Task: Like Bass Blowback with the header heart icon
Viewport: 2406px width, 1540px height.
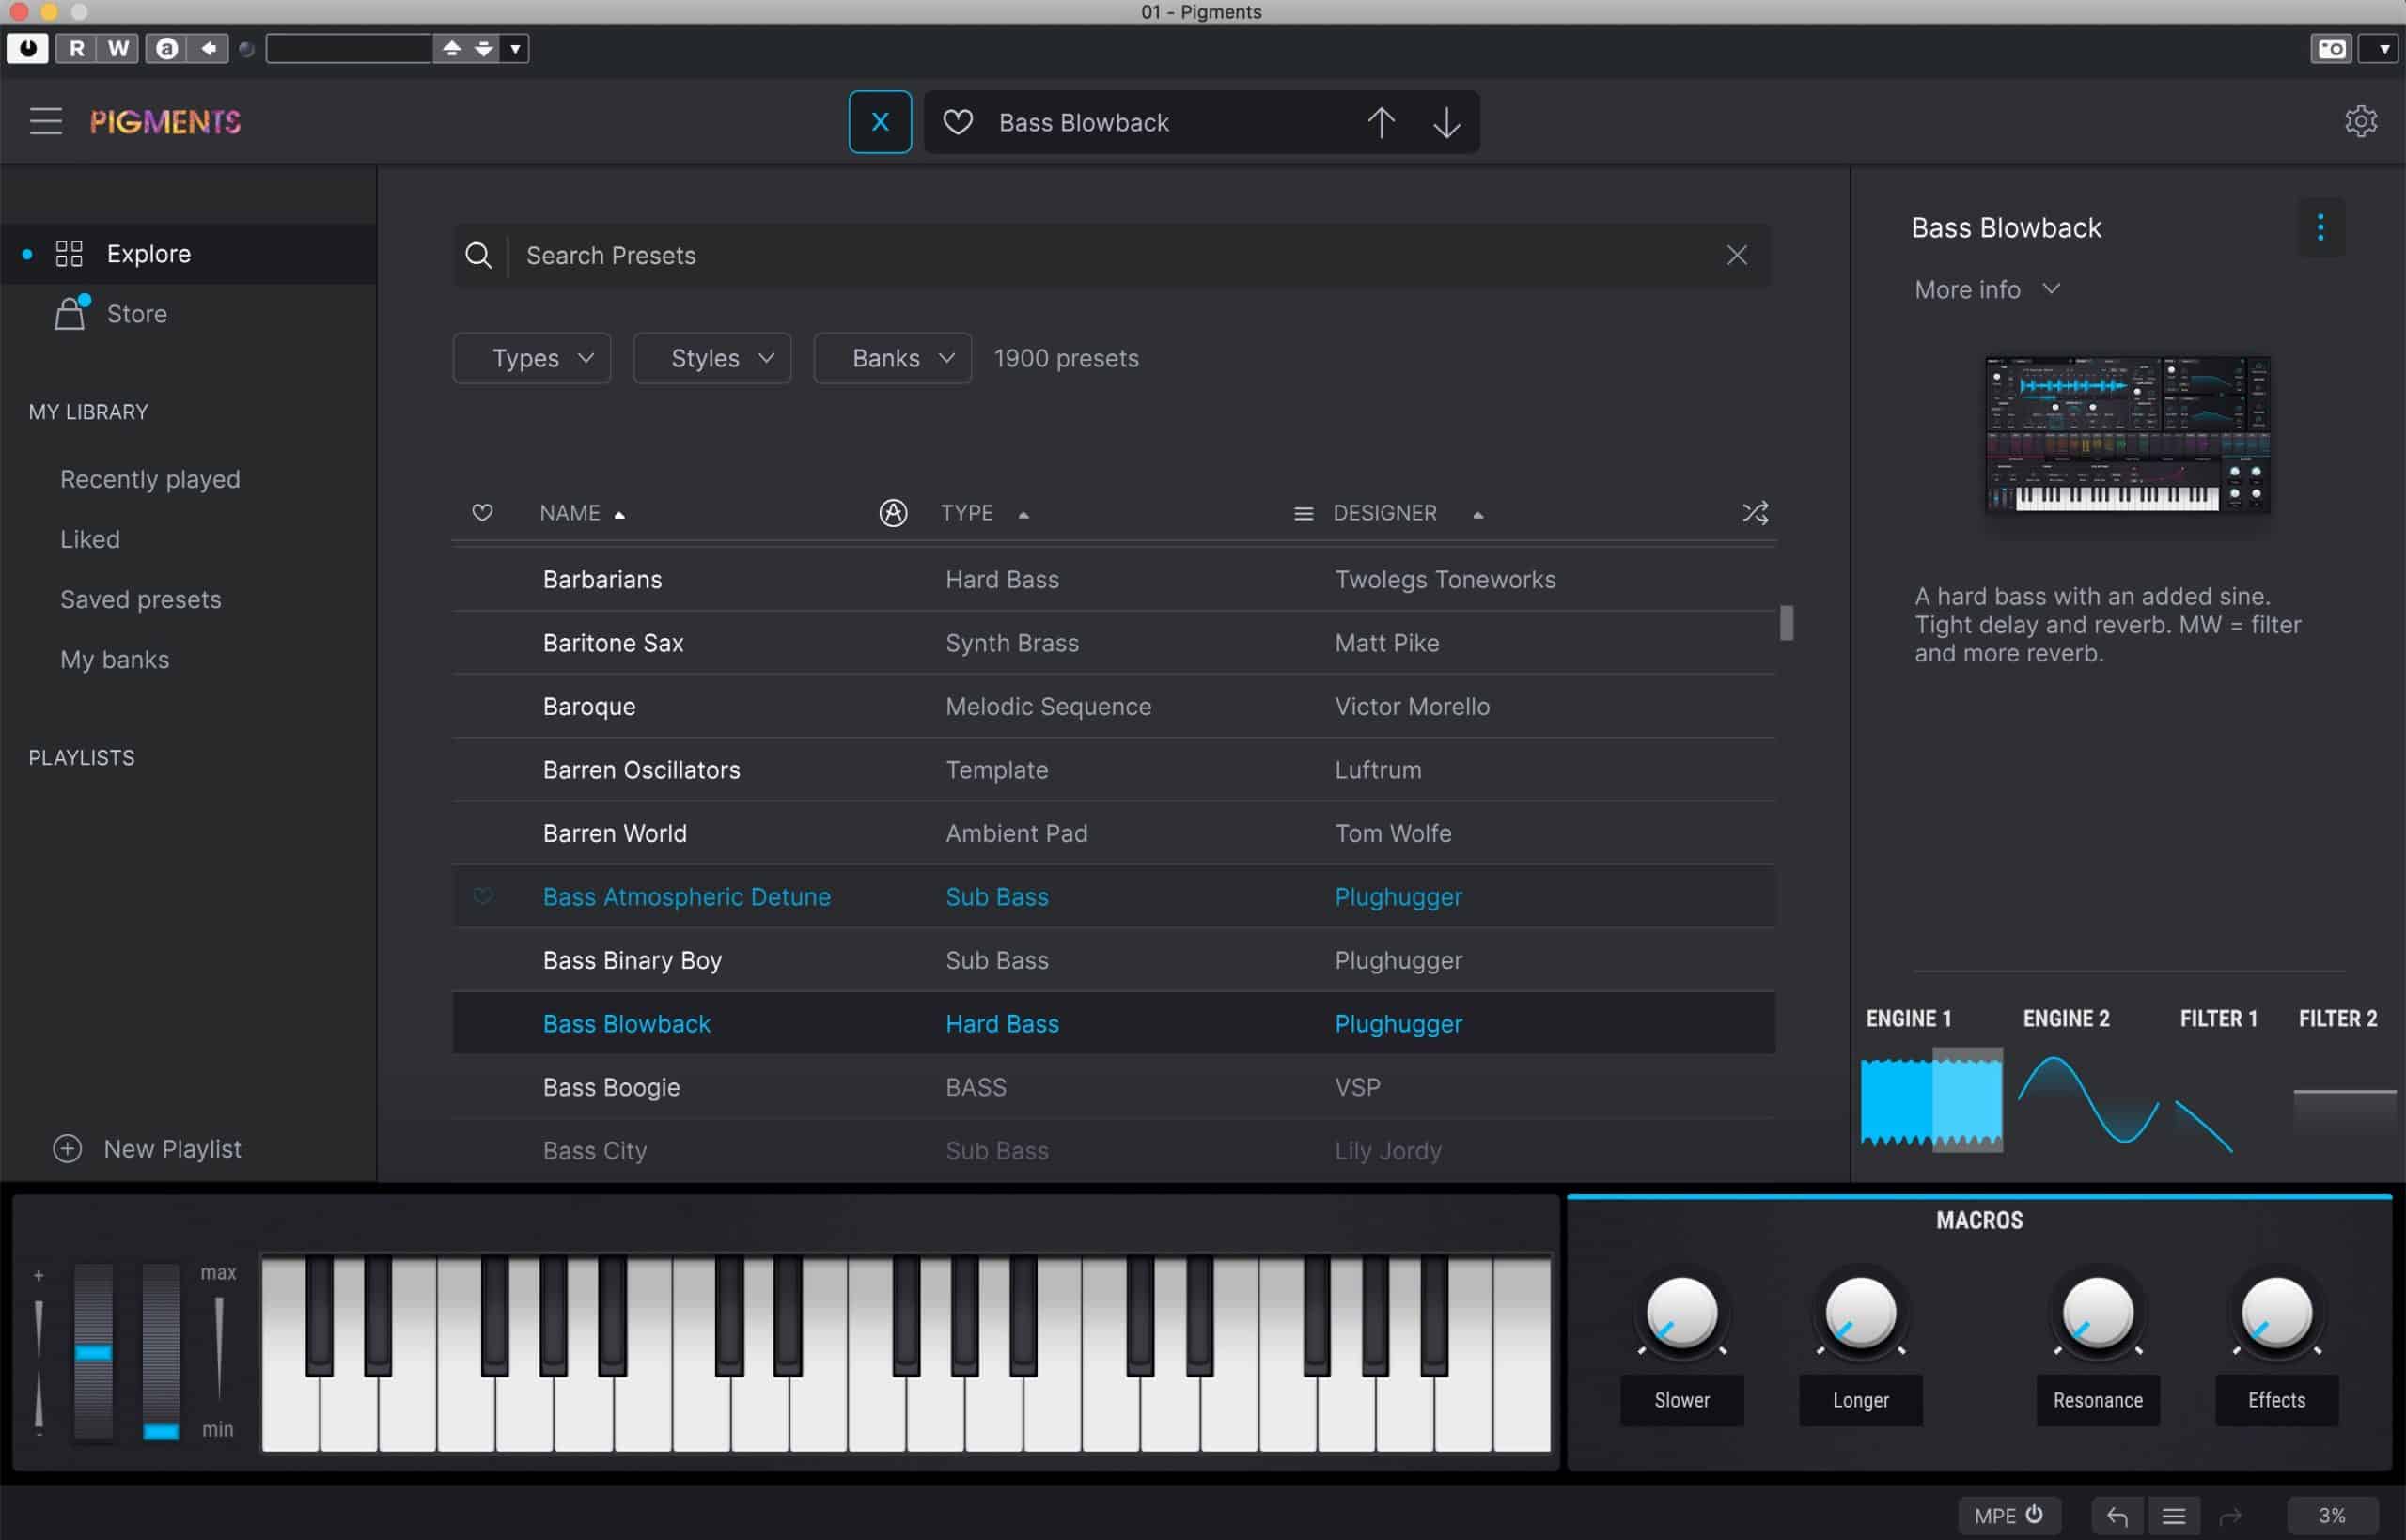Action: pyautogui.click(x=957, y=122)
